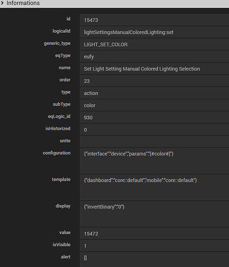
Task: Click the generic_type label
Action: click(x=57, y=43)
